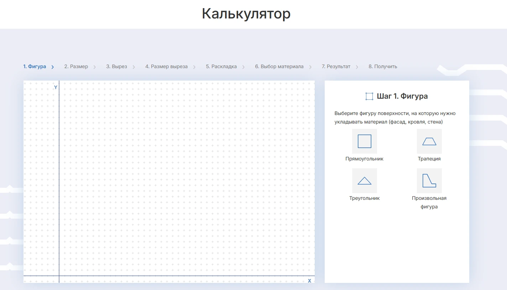Click the Прямоугольник label text
The width and height of the screenshot is (507, 290).
(x=364, y=159)
